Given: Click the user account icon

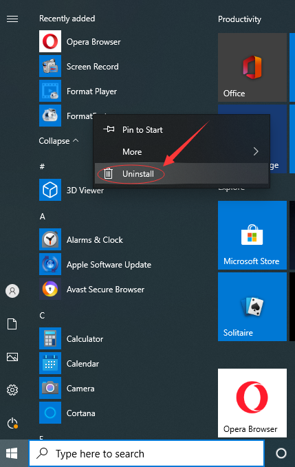Looking at the screenshot, I should click(x=12, y=291).
